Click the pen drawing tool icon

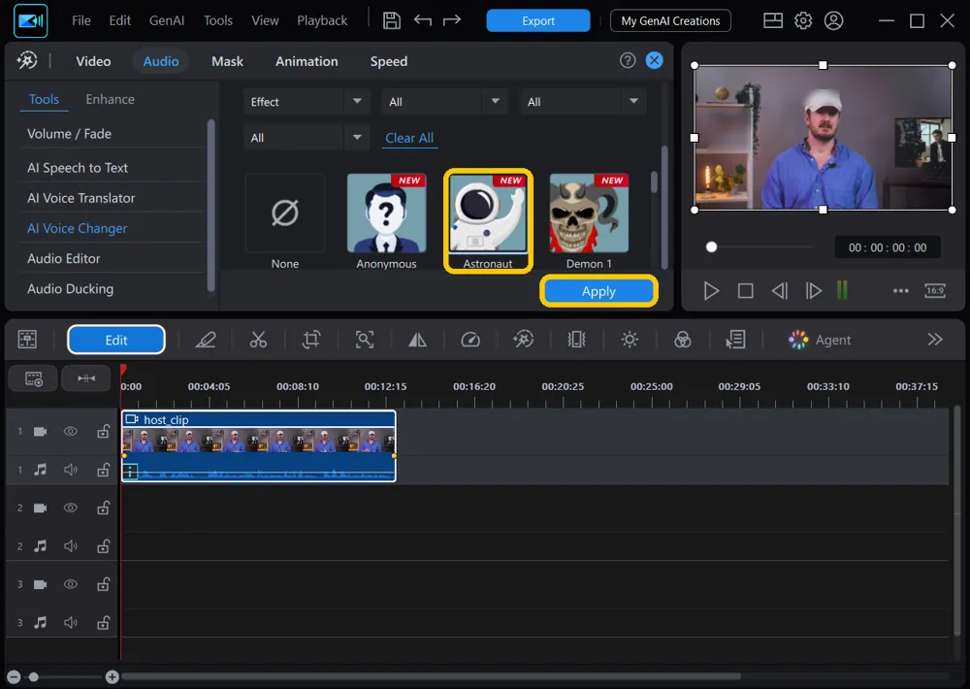pos(206,340)
